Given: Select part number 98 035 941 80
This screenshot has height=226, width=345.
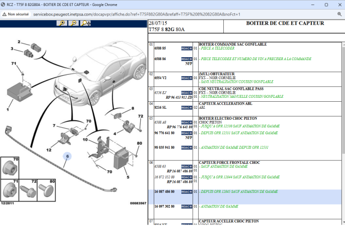Looking at the screenshot, I should coord(164,147).
